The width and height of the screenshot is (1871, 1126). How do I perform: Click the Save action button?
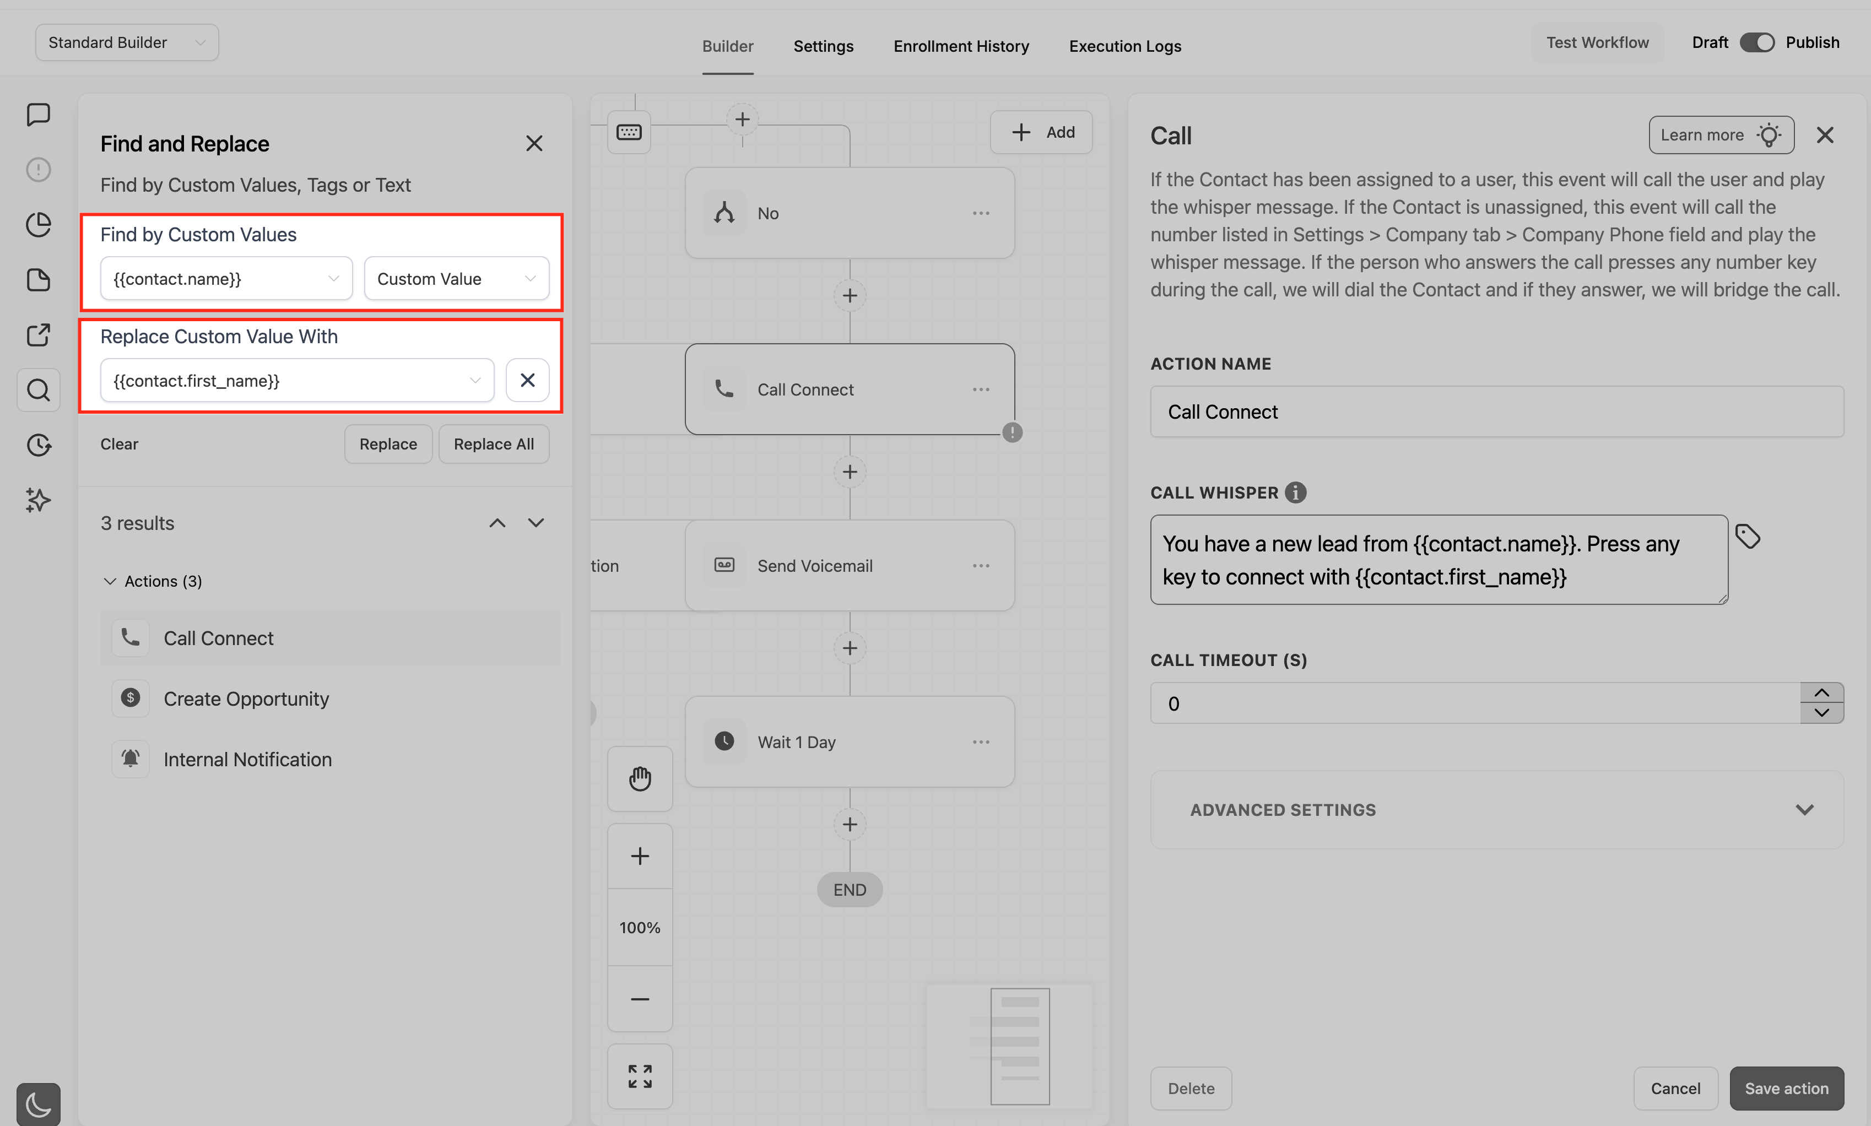tap(1786, 1088)
